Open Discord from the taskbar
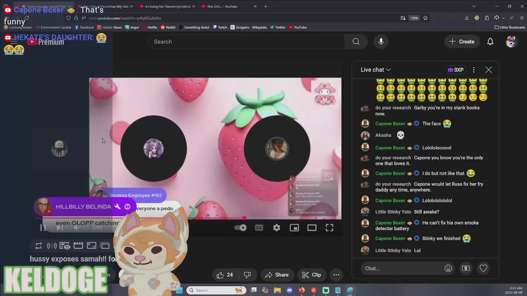527x296 pixels. point(289,290)
